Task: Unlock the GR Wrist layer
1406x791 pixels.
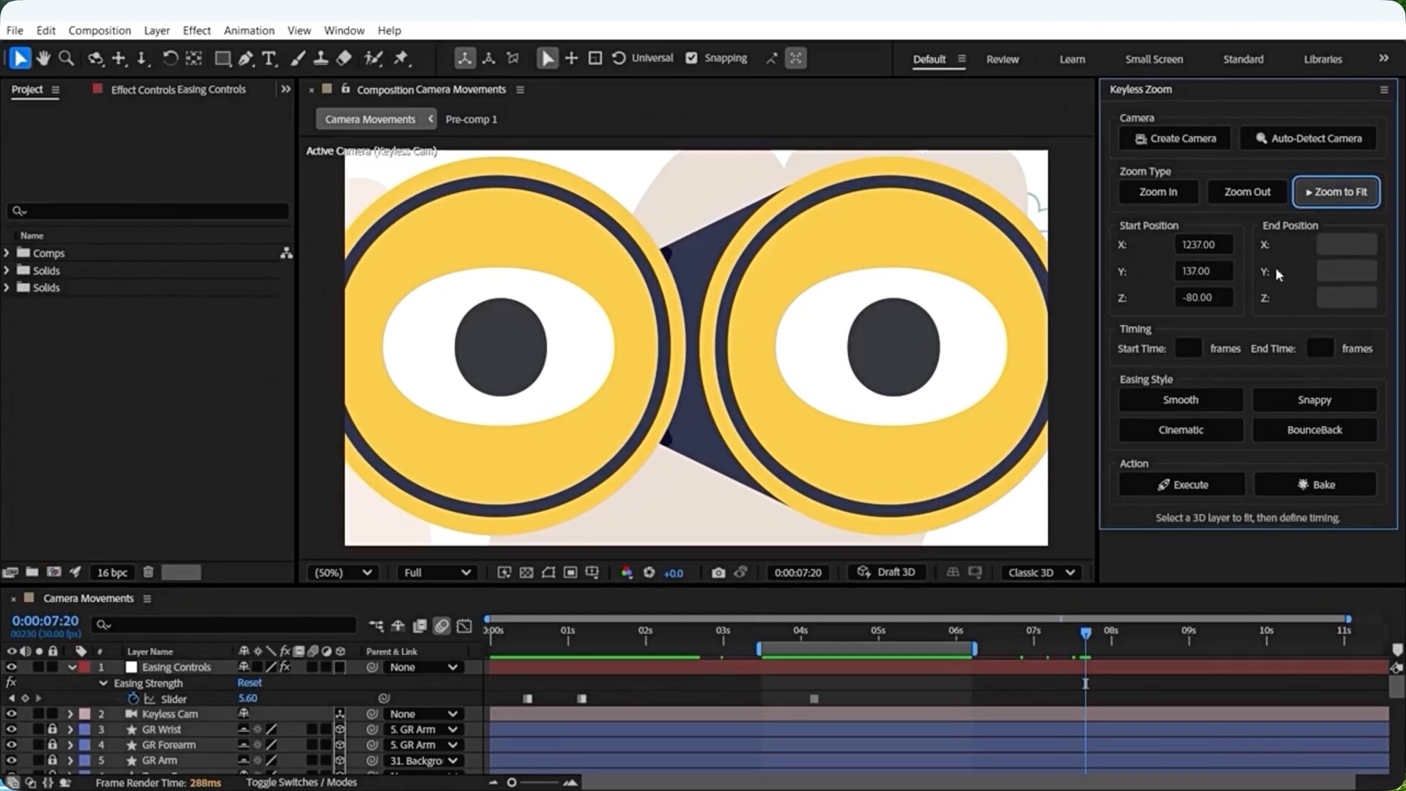Action: click(52, 729)
